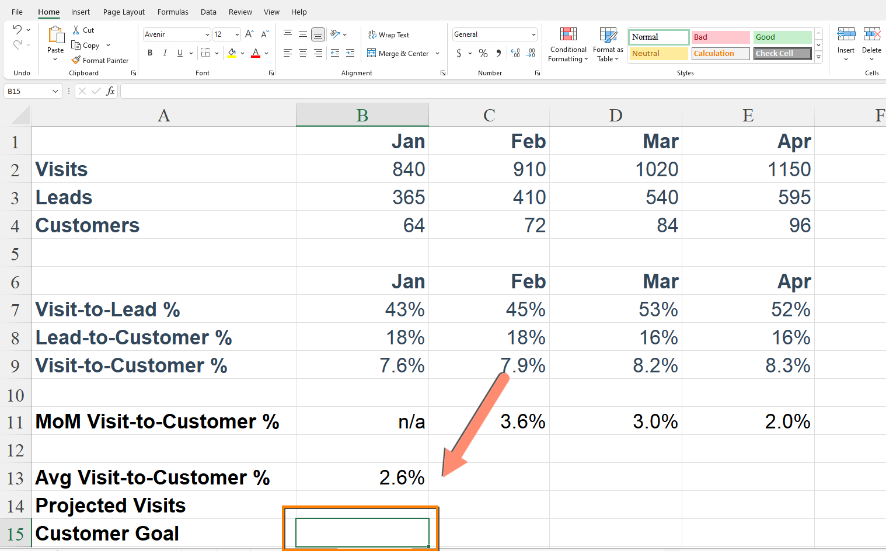The image size is (886, 551).
Task: Expand the cell Styles gallery
Action: (819, 57)
